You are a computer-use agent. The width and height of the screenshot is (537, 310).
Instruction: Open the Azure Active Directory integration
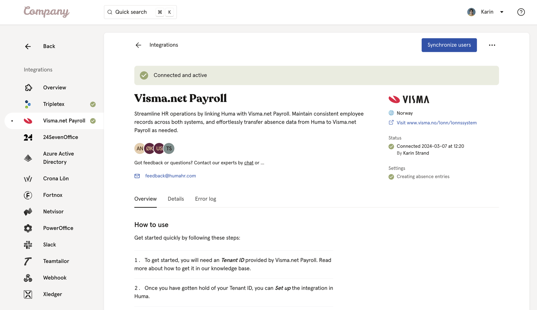pos(28,158)
